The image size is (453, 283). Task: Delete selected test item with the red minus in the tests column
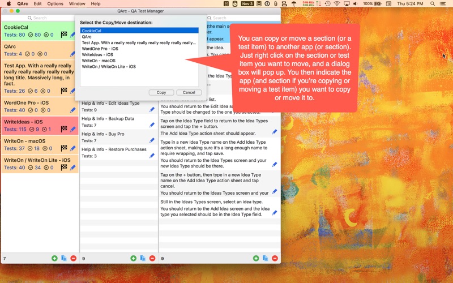tap(275, 258)
